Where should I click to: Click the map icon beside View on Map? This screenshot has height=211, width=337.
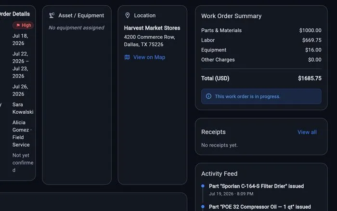tap(127, 57)
